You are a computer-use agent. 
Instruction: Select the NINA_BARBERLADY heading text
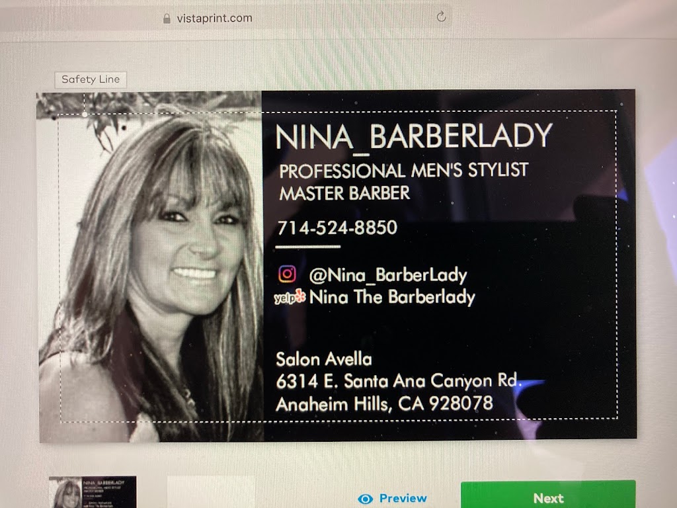click(414, 137)
